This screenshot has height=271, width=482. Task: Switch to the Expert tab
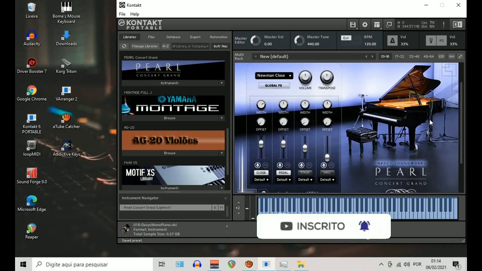(195, 37)
